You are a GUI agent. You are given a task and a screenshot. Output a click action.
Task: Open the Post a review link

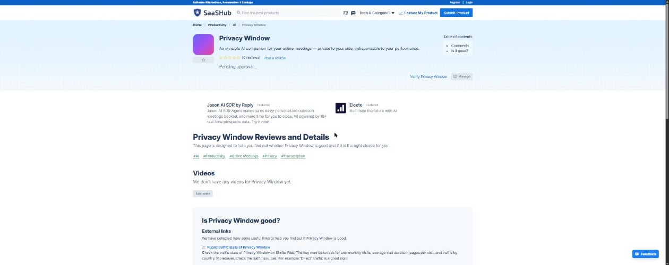(x=275, y=58)
